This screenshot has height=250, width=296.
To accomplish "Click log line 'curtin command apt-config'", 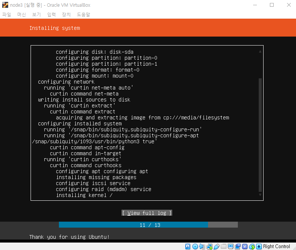I will pos(87,147).
